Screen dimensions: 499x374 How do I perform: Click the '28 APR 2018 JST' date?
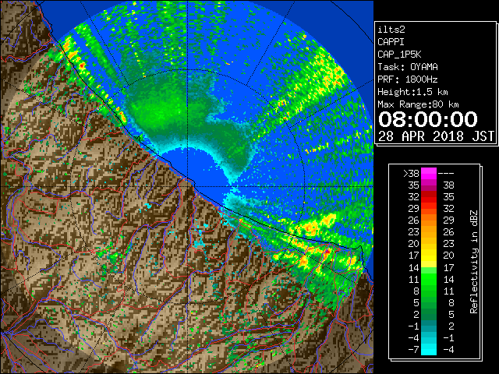(436, 136)
